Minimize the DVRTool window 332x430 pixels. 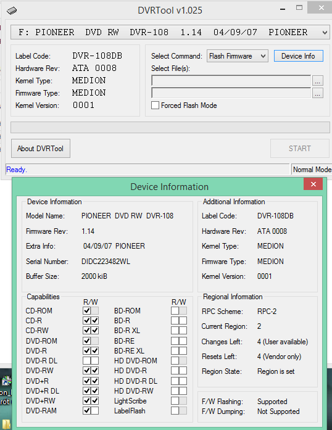tap(283, 9)
